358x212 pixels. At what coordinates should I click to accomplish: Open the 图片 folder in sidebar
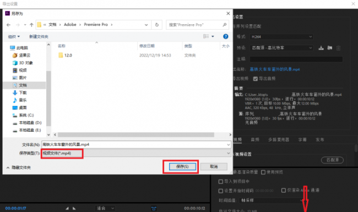[20, 77]
